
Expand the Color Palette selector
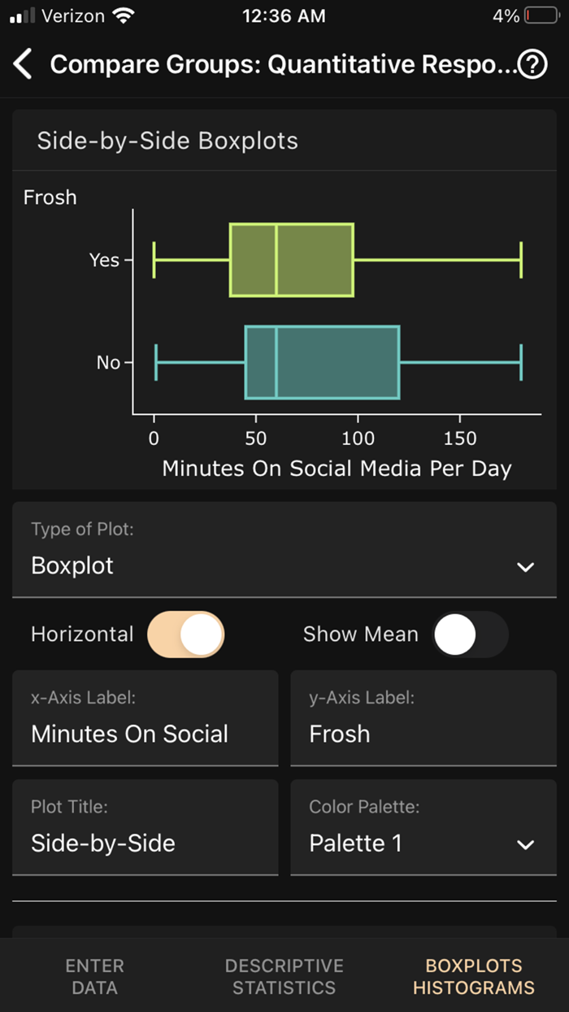[x=525, y=844]
